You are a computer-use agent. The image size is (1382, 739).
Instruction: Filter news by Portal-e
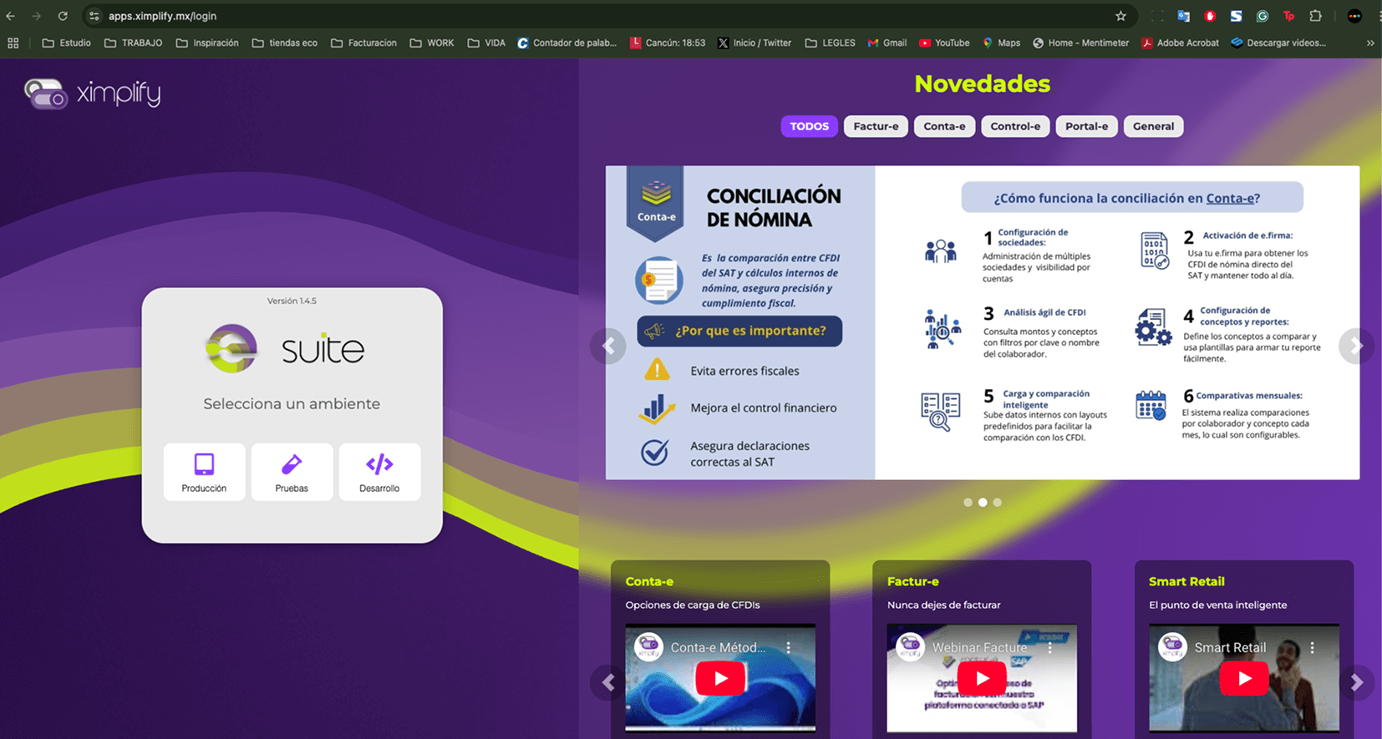point(1086,126)
